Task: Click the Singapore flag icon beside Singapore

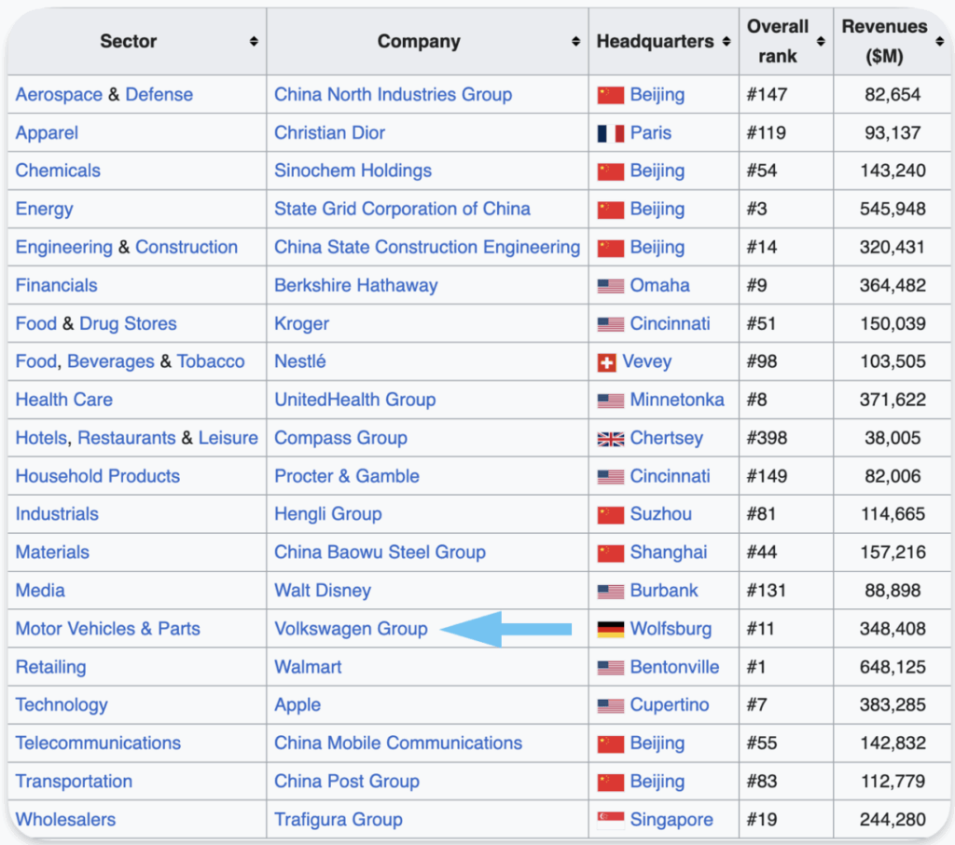Action: (610, 821)
